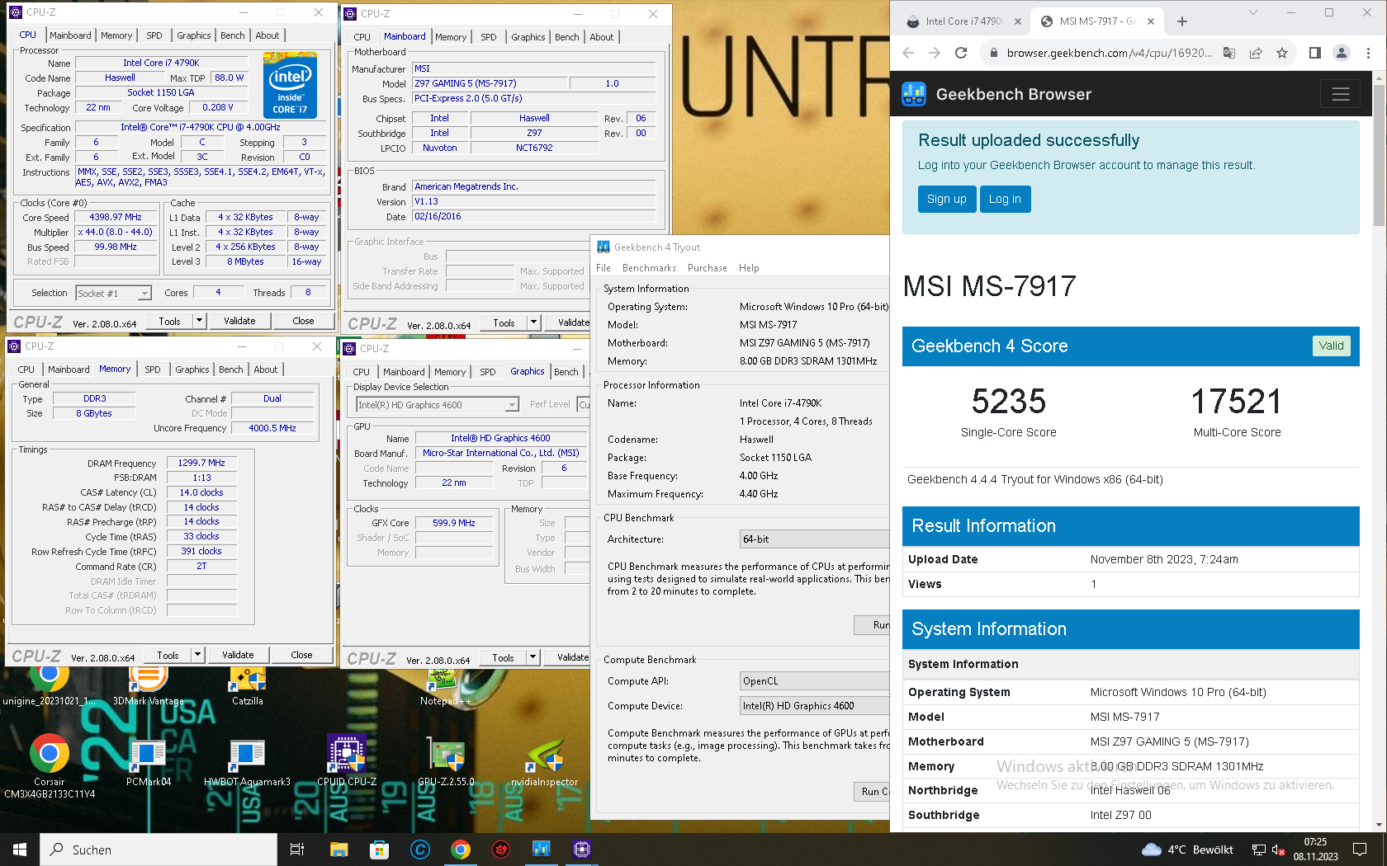Open the Chrome side panel

tap(1315, 53)
